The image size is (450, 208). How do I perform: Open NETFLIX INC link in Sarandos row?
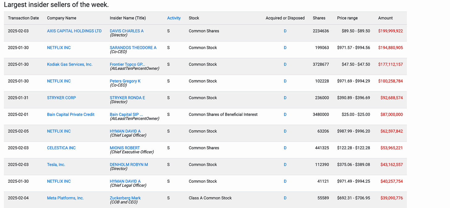pyautogui.click(x=59, y=48)
